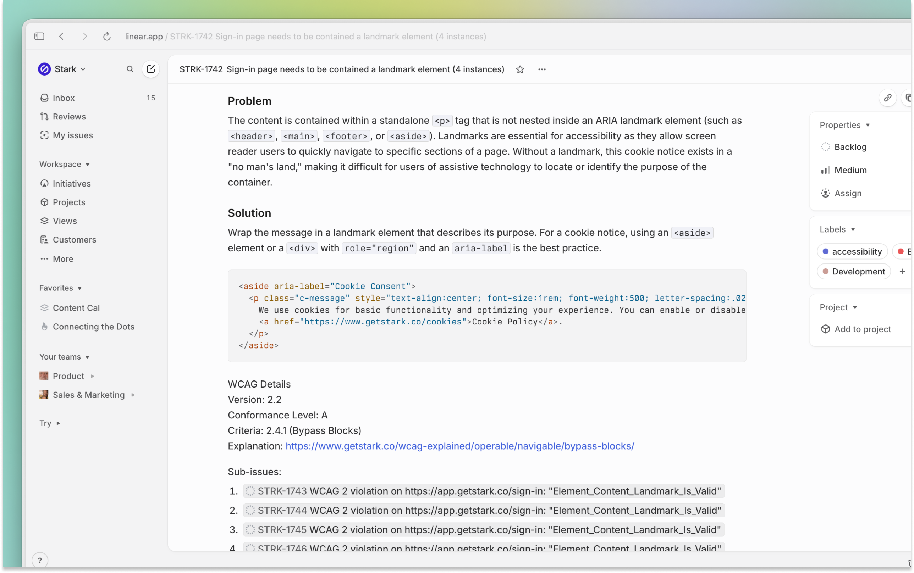The image size is (914, 573).
Task: Click the Solution heading
Action: (x=249, y=213)
